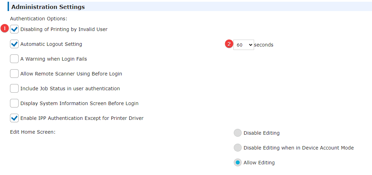This screenshot has height=175, width=372.
Task: Select the Disable Editing radio button circle
Action: 238,133
